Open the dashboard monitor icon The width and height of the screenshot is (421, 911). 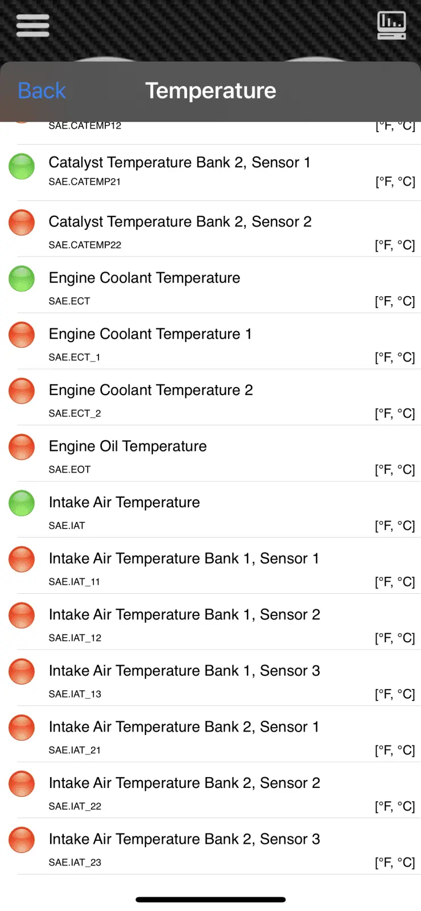(x=391, y=26)
